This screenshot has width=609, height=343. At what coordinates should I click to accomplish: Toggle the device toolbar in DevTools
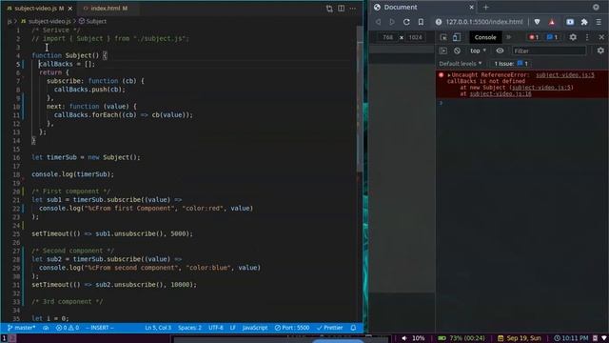[457, 37]
